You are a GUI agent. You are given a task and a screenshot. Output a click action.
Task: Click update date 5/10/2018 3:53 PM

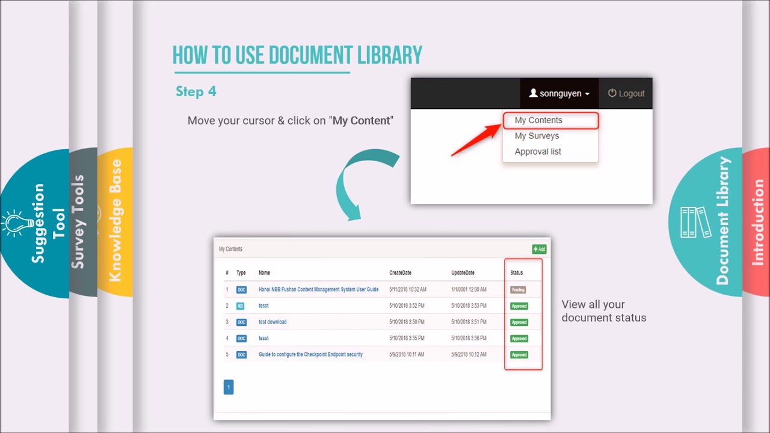(x=469, y=306)
